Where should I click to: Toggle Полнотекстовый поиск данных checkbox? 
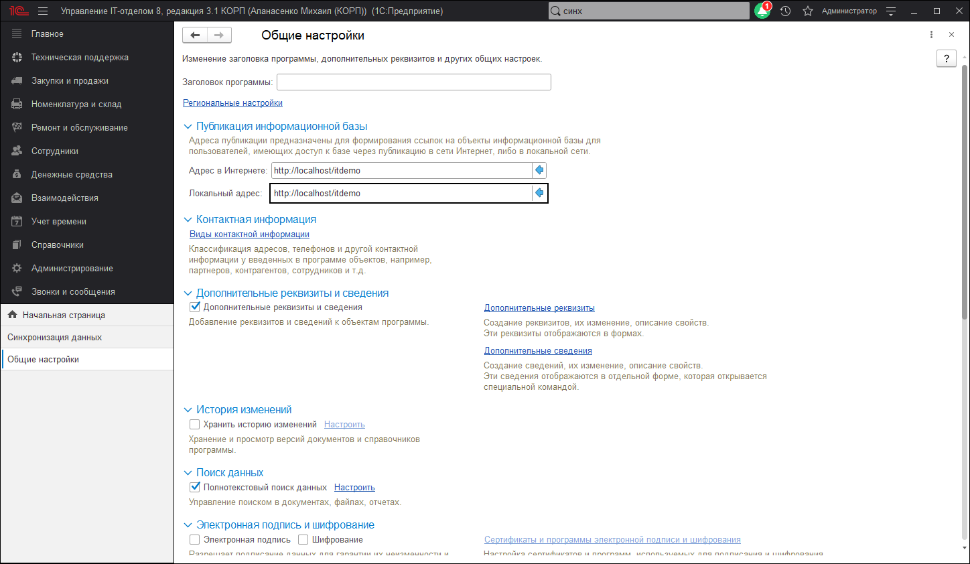[x=195, y=487]
